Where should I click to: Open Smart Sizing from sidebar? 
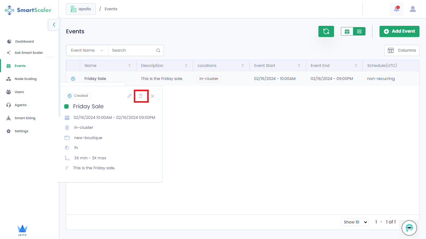25,118
